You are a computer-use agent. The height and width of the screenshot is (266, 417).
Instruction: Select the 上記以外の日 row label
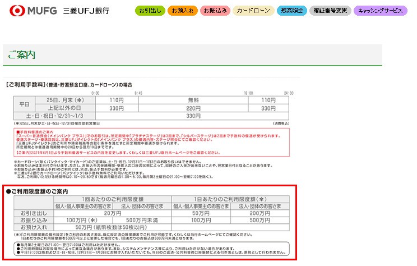[x=65, y=108]
